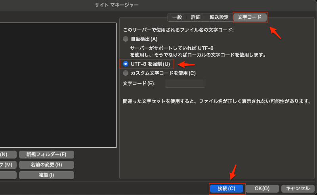Image resolution: width=317 pixels, height=195 pixels.
Task: Open the 詳細 tab
Action: tap(196, 17)
